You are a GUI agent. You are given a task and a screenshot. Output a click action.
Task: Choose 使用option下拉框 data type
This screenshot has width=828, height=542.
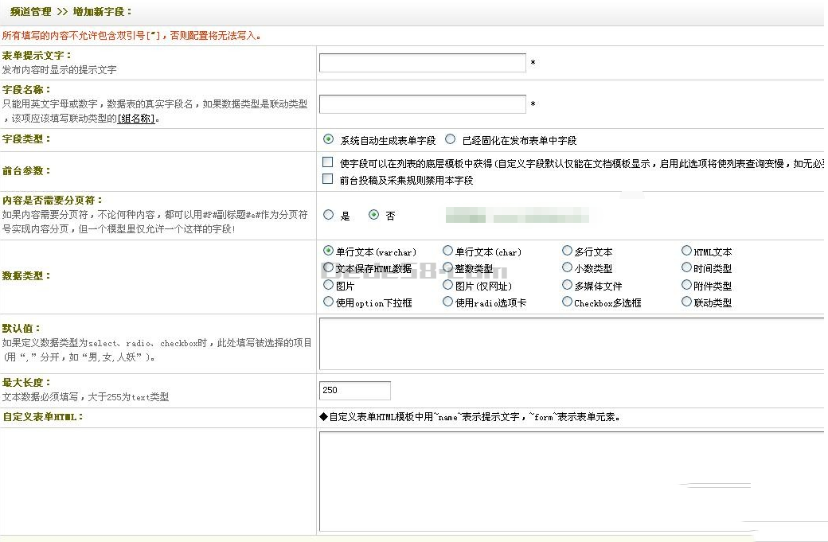coord(328,302)
